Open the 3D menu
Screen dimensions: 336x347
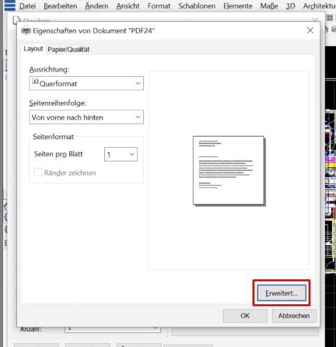[x=290, y=6]
